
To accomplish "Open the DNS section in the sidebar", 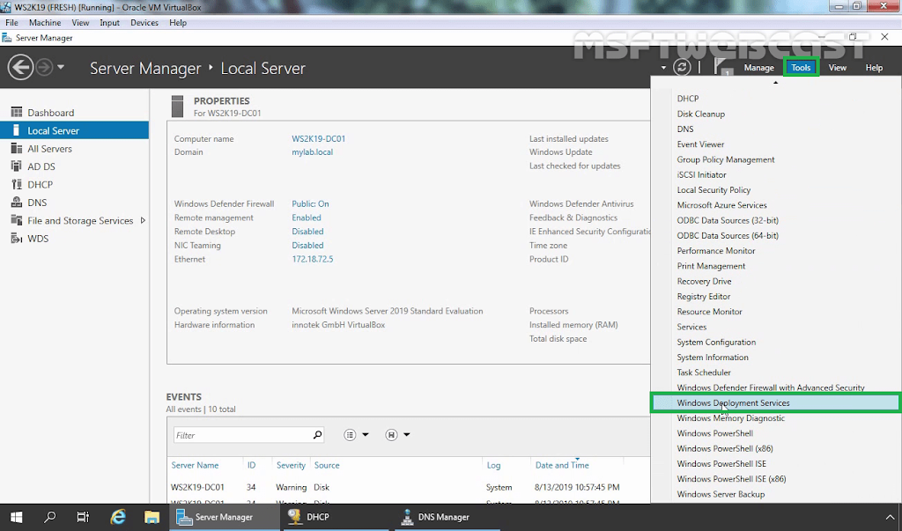I will (x=37, y=202).
